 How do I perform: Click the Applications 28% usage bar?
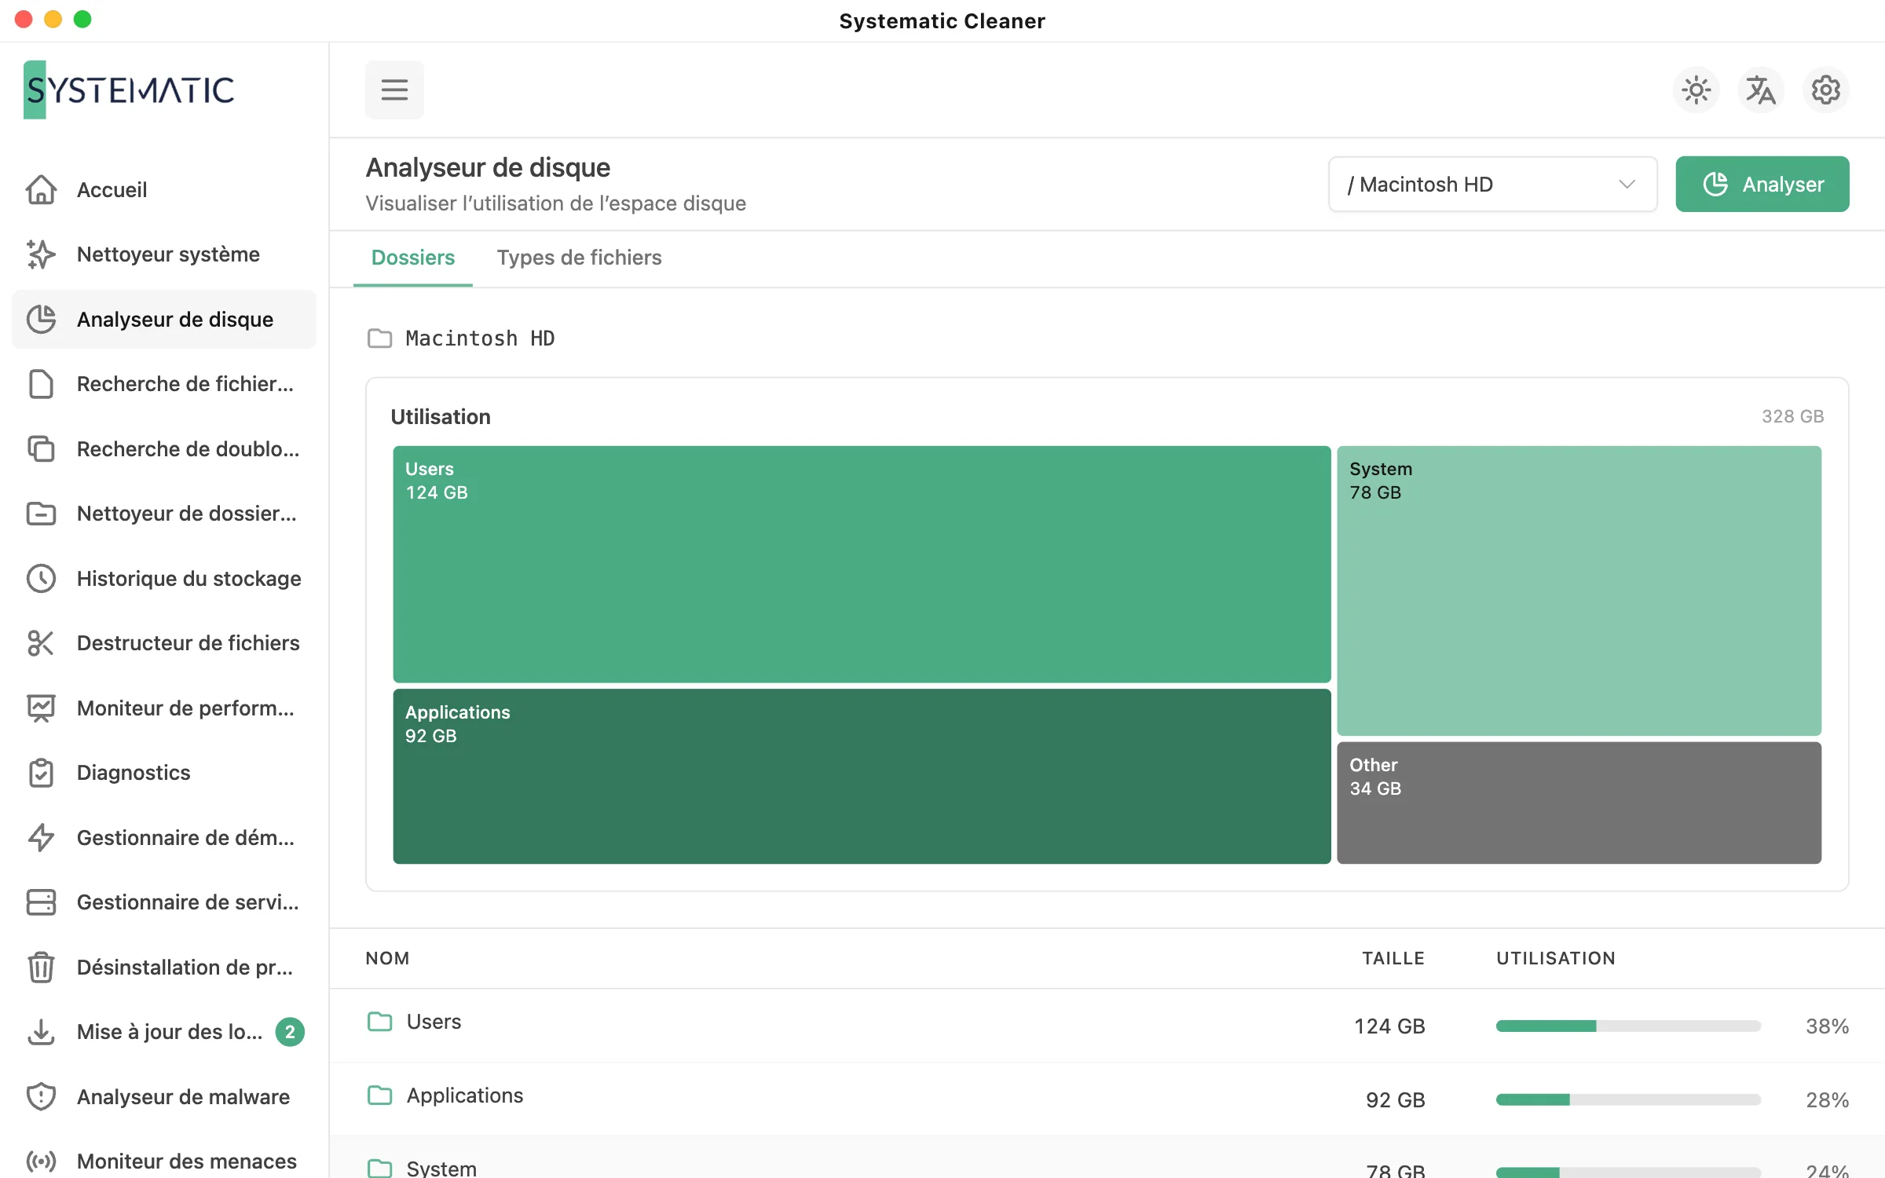tap(1628, 1099)
